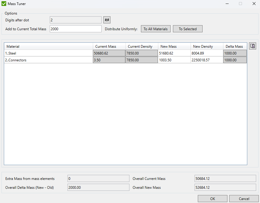Viewport: 260px width, 203px height.
Task: Edit the Steel New Density cell 8004.89
Action: (207, 53)
